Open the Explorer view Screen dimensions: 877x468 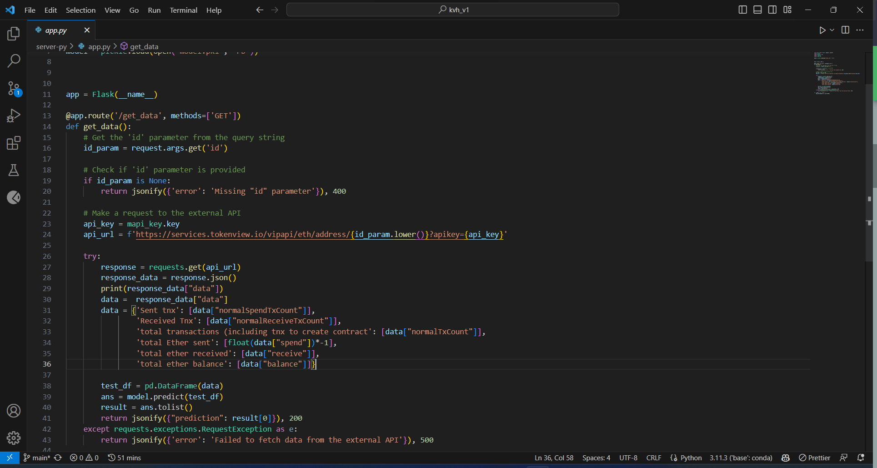click(x=14, y=33)
